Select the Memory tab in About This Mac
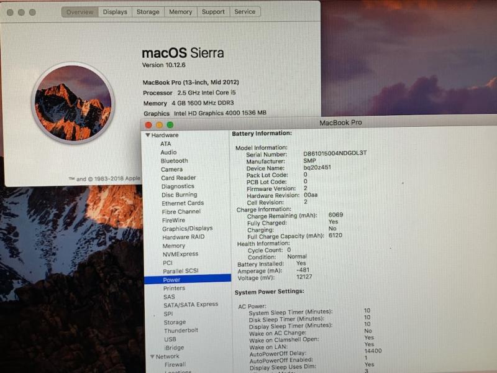The image size is (497, 373). coord(180,12)
